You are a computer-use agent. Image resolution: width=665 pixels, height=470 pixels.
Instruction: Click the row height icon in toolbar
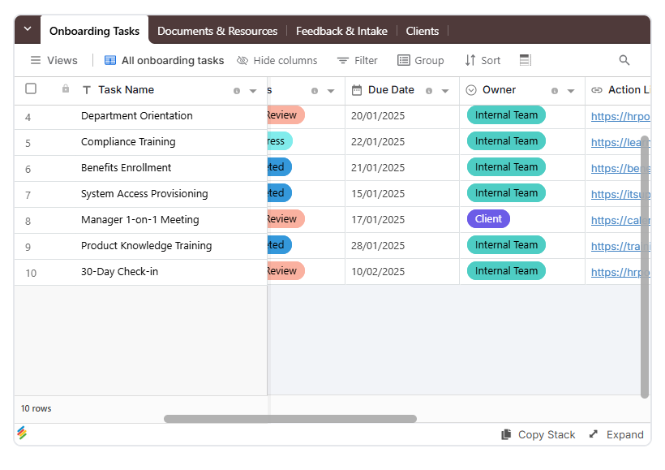(525, 60)
